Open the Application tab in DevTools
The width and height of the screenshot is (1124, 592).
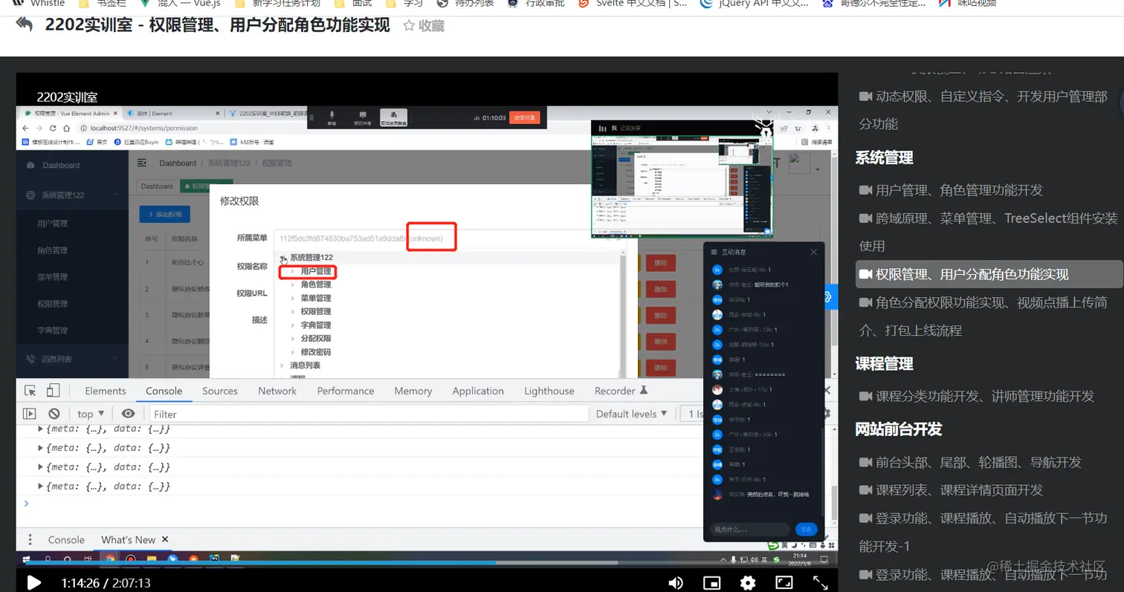(x=478, y=391)
